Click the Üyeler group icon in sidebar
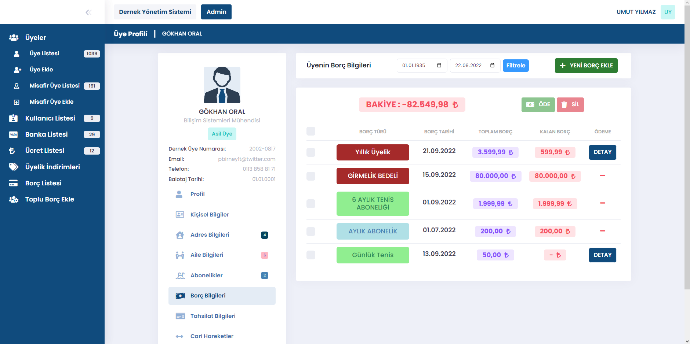 (x=14, y=38)
